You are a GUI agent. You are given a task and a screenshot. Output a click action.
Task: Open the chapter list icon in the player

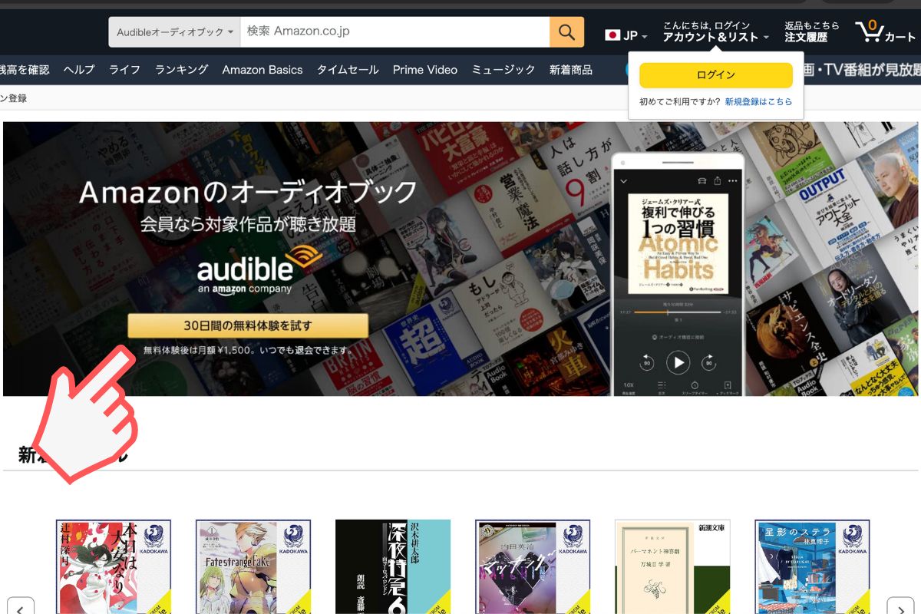tap(662, 385)
